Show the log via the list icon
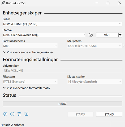Screen dimensions: 125x127 pyautogui.click(x=26, y=114)
